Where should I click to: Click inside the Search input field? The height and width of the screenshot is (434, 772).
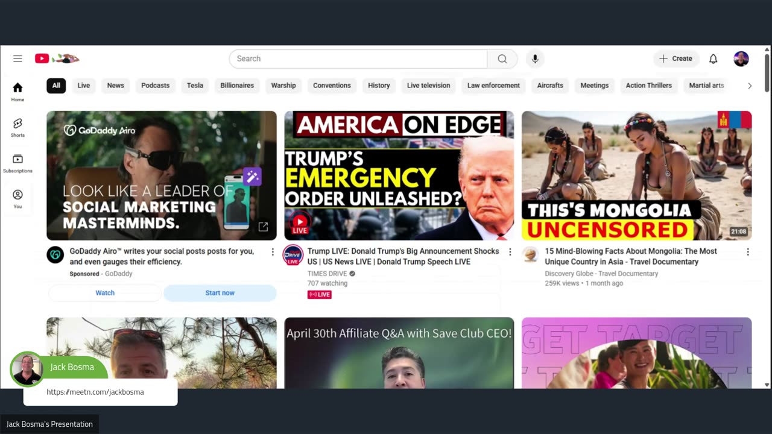[x=358, y=58]
